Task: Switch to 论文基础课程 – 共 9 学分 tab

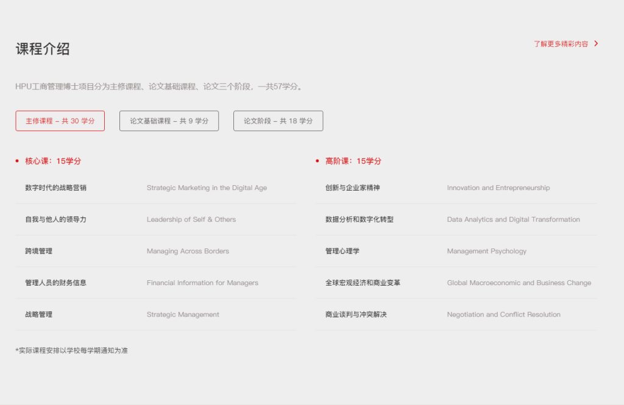Action: pos(169,121)
